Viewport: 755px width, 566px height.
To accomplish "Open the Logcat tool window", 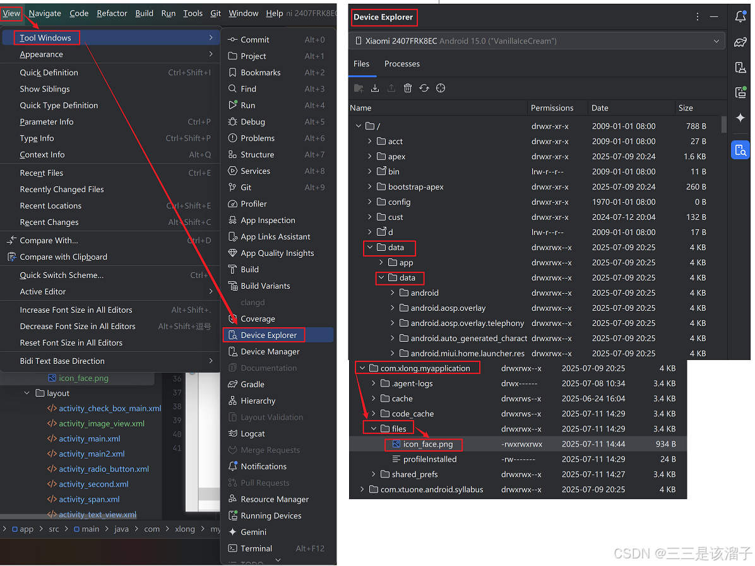I will click(278, 433).
